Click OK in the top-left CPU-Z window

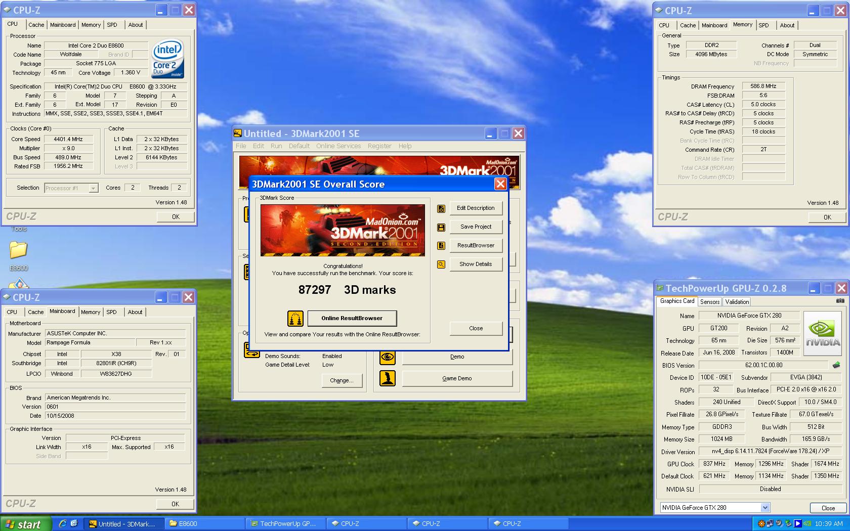click(176, 216)
